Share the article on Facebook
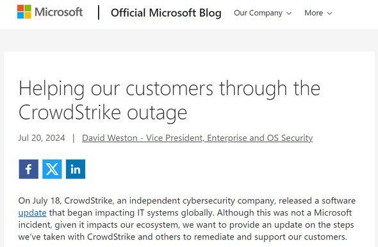378x247 pixels. [x=28, y=169]
